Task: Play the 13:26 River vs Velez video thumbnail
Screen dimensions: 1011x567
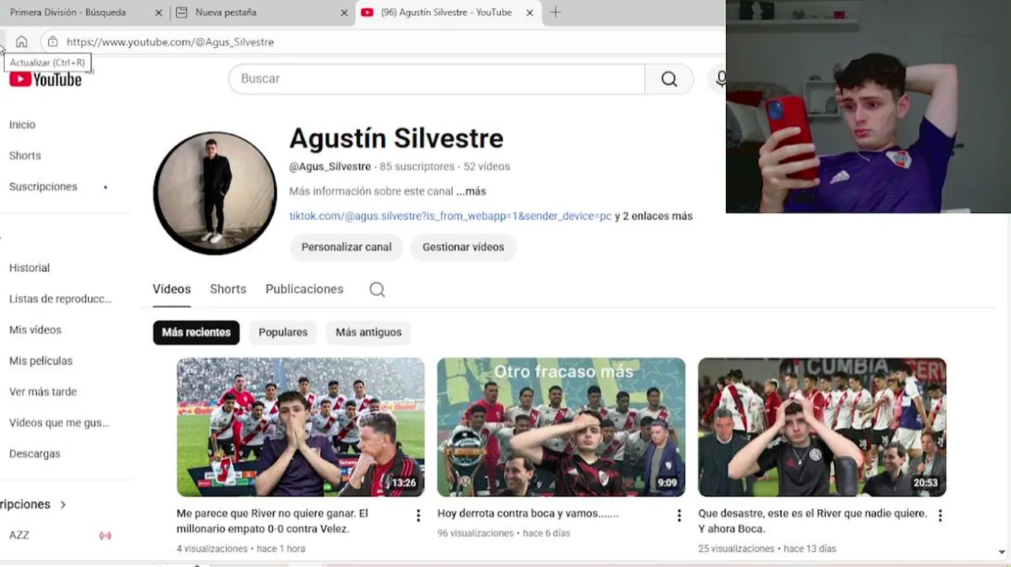Action: pyautogui.click(x=301, y=428)
